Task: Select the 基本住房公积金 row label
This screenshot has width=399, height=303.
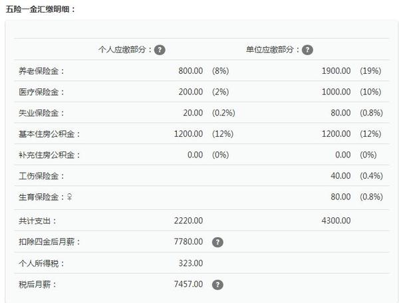Action: (49, 134)
